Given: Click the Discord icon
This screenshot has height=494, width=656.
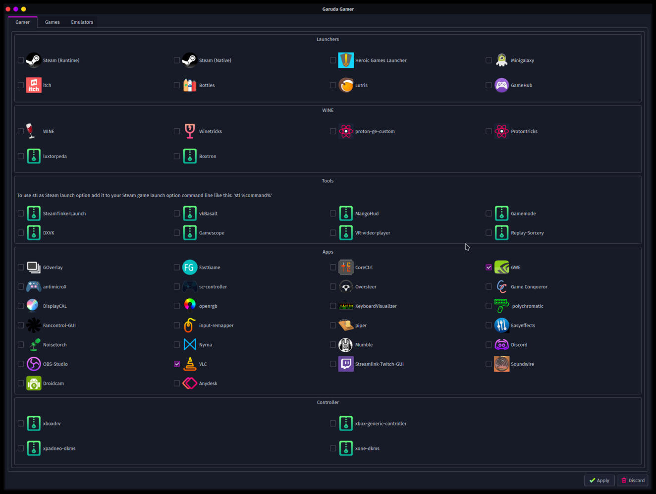Looking at the screenshot, I should 502,345.
